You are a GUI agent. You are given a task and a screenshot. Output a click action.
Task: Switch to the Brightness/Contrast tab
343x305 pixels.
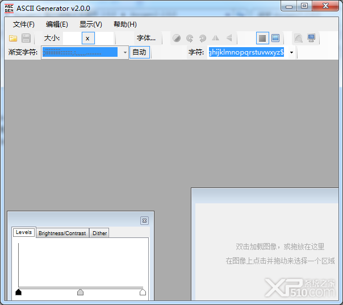[62, 233]
